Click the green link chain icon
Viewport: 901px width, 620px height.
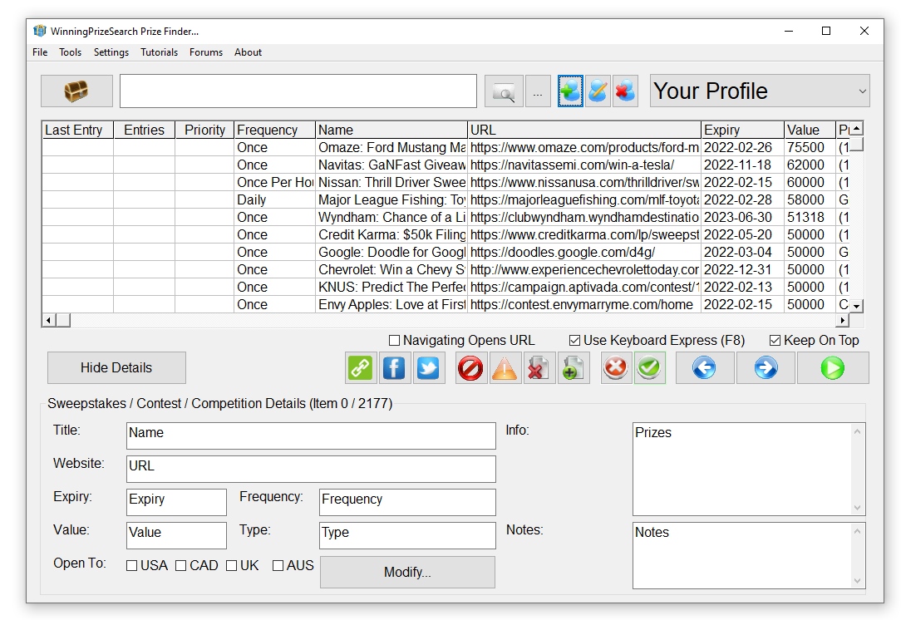(x=360, y=368)
